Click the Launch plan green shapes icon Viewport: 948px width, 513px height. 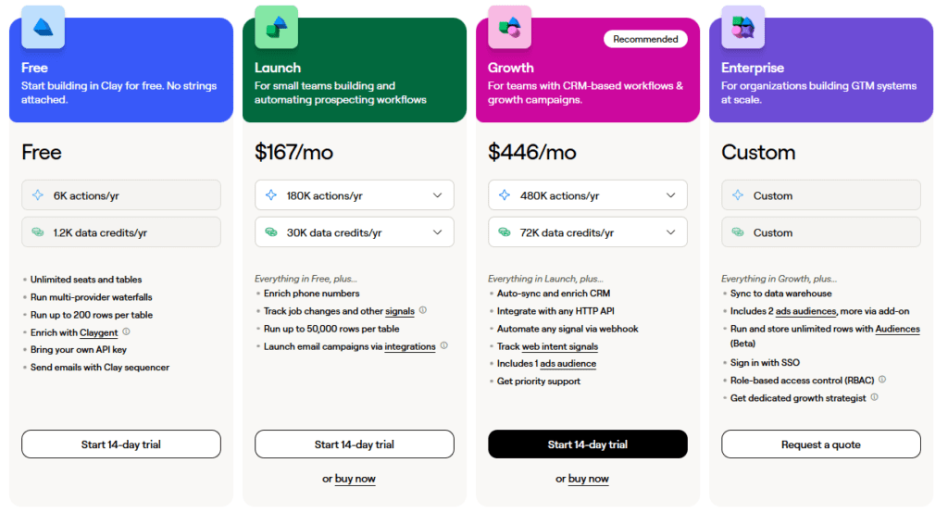[276, 27]
